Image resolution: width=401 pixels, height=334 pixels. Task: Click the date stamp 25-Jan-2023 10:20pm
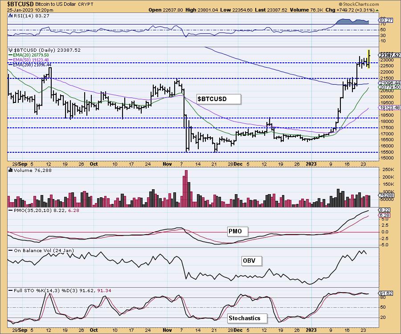click(30, 10)
